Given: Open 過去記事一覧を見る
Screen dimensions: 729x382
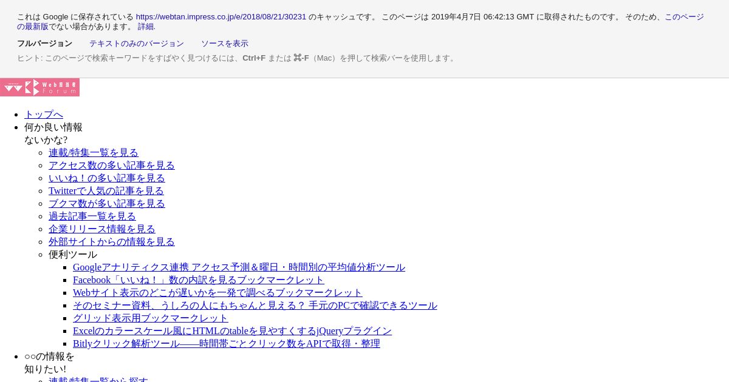Looking at the screenshot, I should 92,216.
